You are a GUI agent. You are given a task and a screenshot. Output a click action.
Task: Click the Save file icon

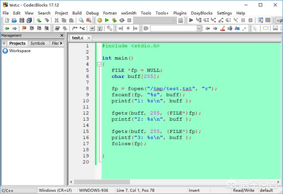tap(22, 20)
